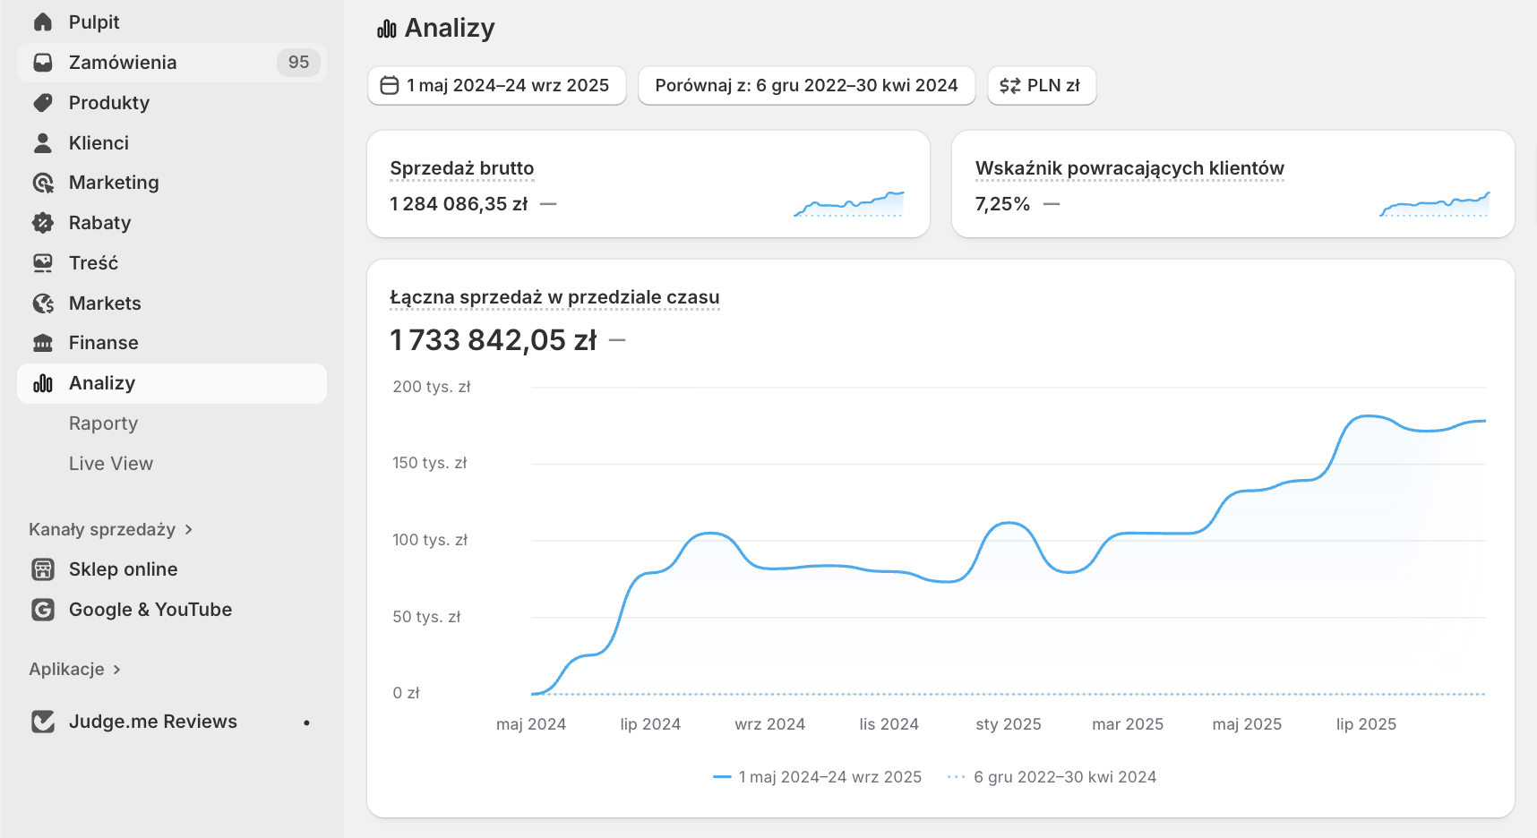The width and height of the screenshot is (1537, 838).
Task: Open the Finanse section
Action: click(x=171, y=343)
